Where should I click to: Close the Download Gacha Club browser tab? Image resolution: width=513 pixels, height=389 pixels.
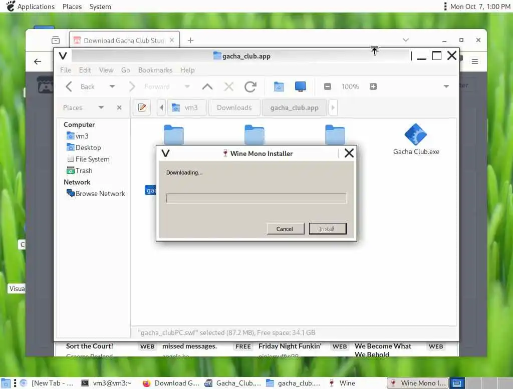tap(172, 40)
